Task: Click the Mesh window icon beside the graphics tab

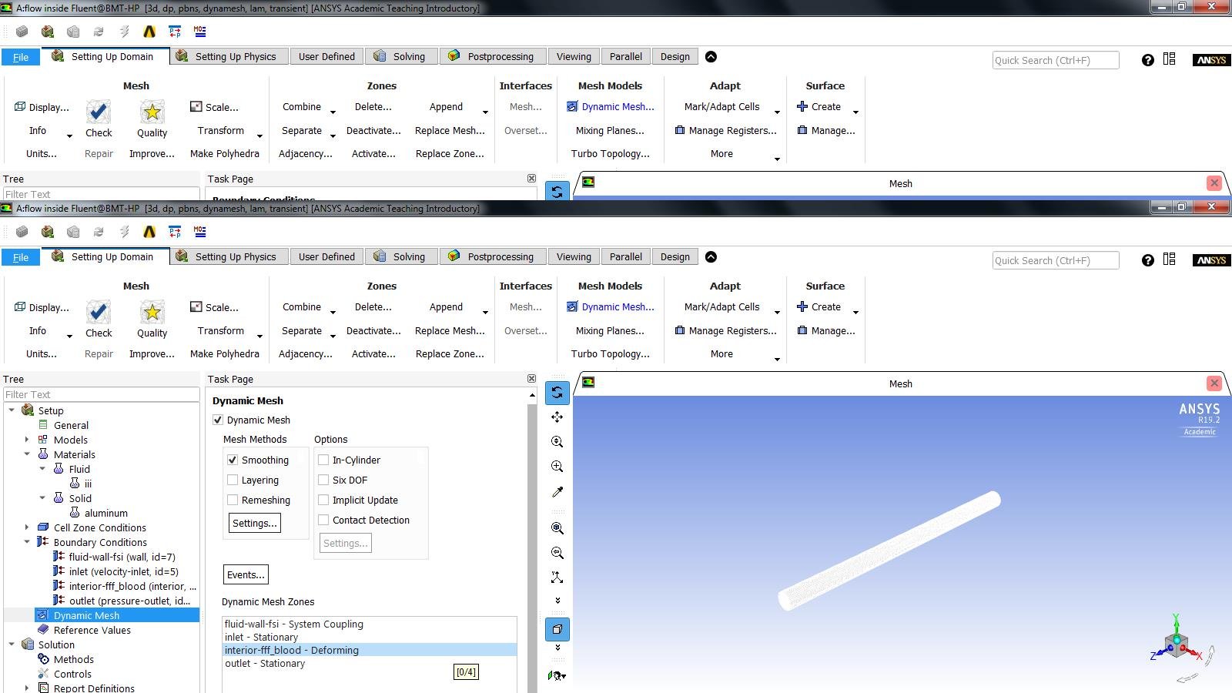Action: coord(588,383)
